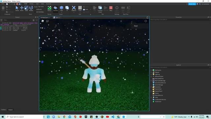Viewport: 211px width, 119px height.
Task: Open the viewport options ellipsis button
Action: point(146,21)
